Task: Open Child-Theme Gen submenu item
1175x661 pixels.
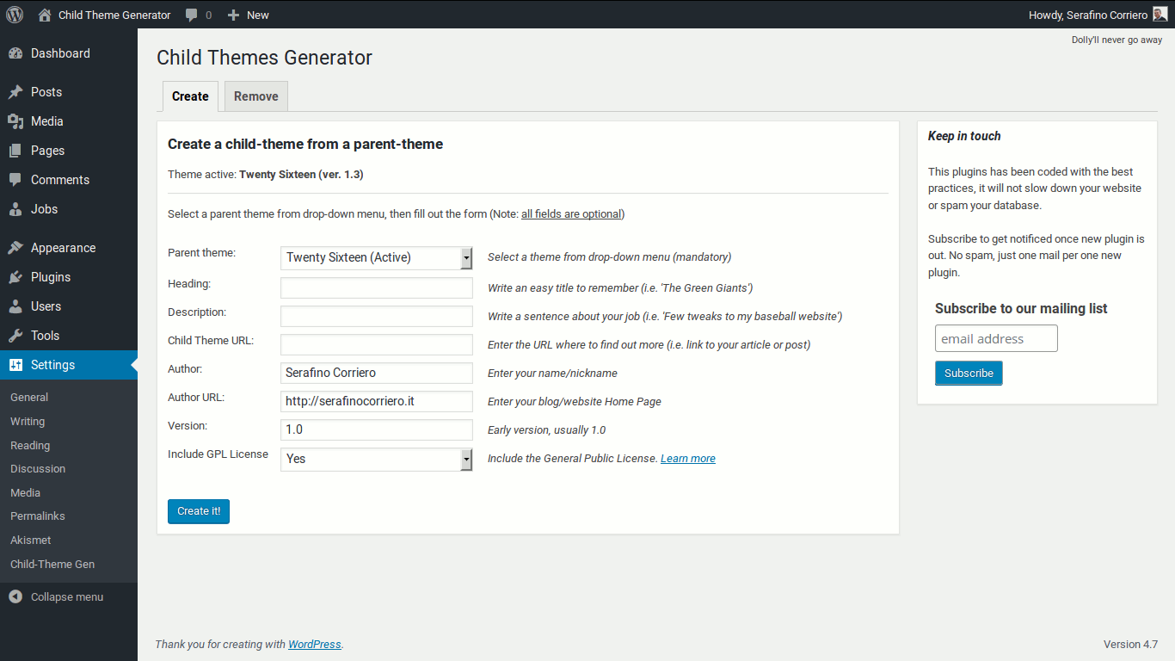Action: pos(52,565)
